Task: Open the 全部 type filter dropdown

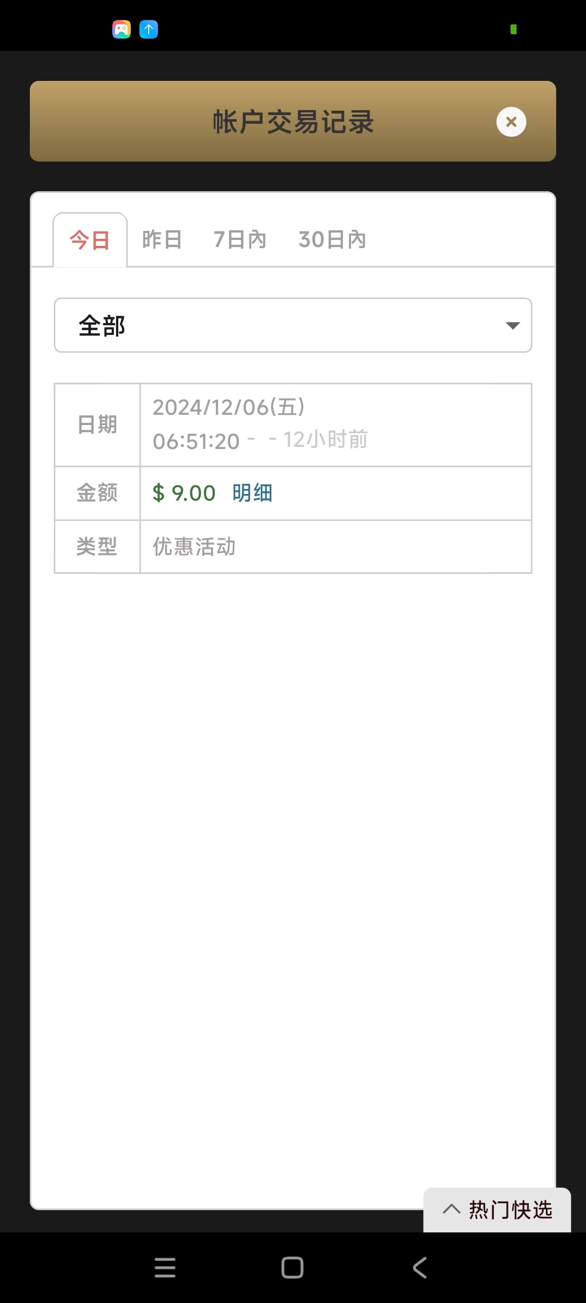Action: 293,325
